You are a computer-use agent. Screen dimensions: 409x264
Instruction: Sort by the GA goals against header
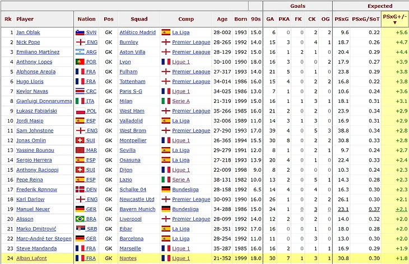click(270, 19)
